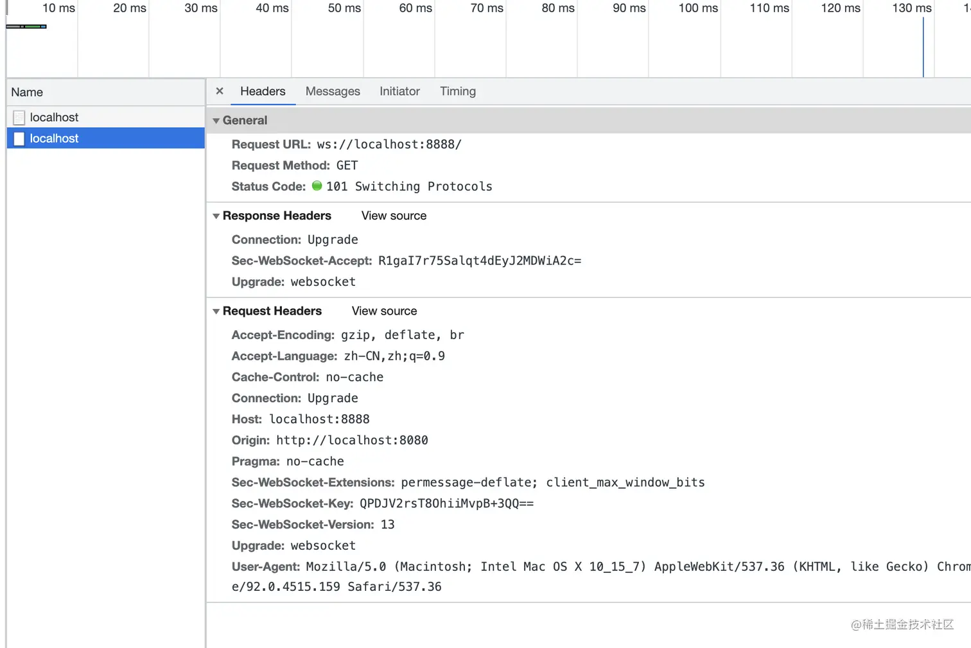Click the Response Headers Connection: Upgrade value
Screen dimensions: 971x648
pos(333,240)
